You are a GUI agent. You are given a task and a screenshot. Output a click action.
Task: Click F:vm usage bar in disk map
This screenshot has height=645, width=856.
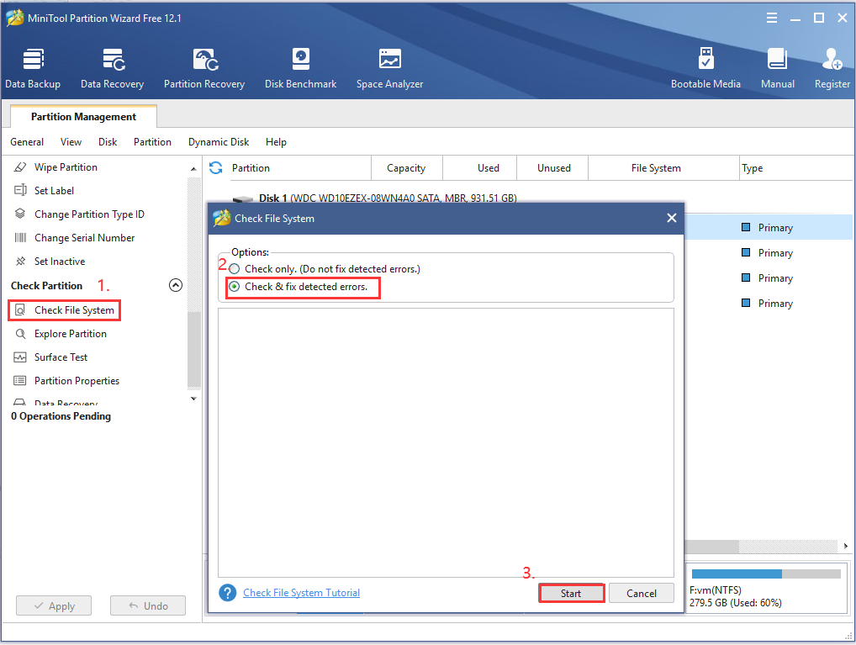(x=766, y=574)
